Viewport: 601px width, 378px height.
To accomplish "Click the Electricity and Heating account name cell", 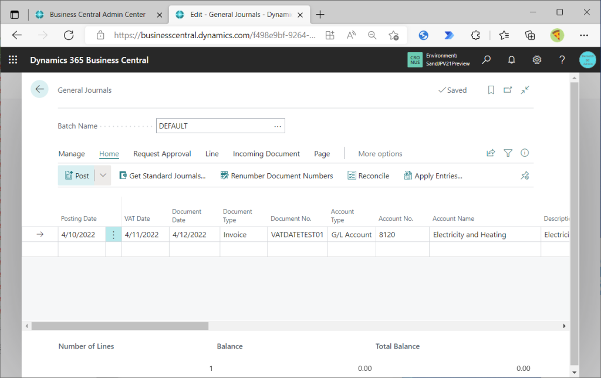I will click(485, 235).
